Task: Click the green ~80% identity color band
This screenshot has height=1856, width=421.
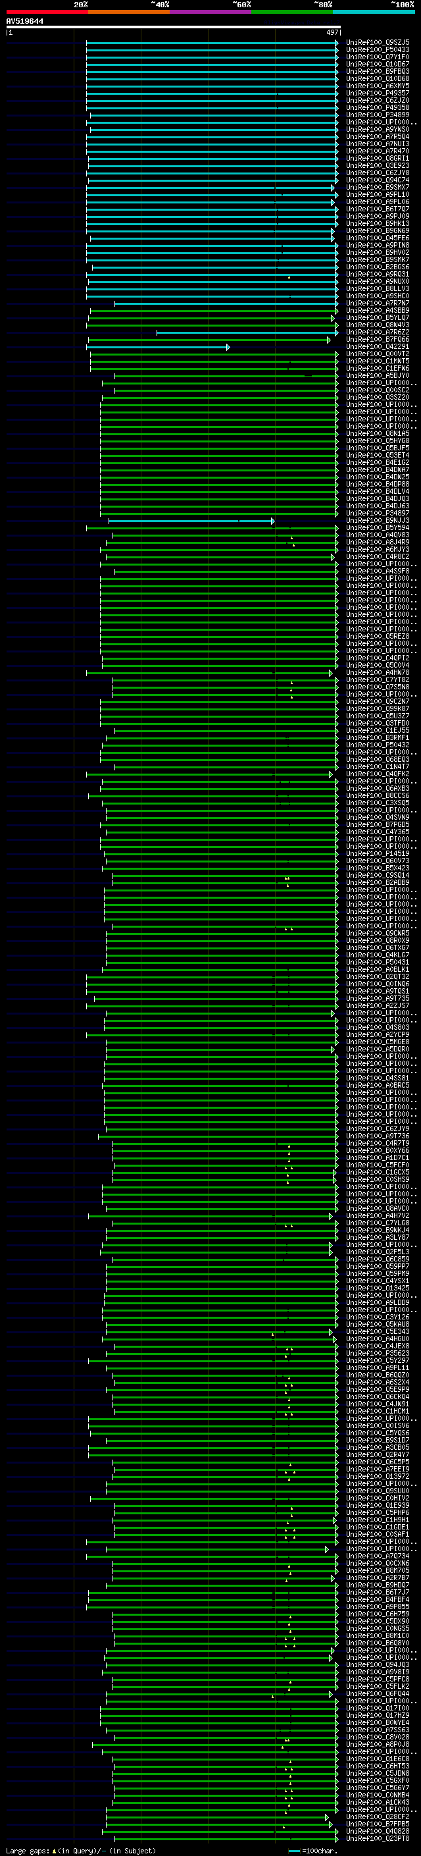Action: (292, 12)
